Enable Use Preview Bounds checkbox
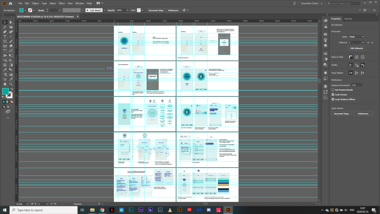The image size is (380, 214). 333,90
